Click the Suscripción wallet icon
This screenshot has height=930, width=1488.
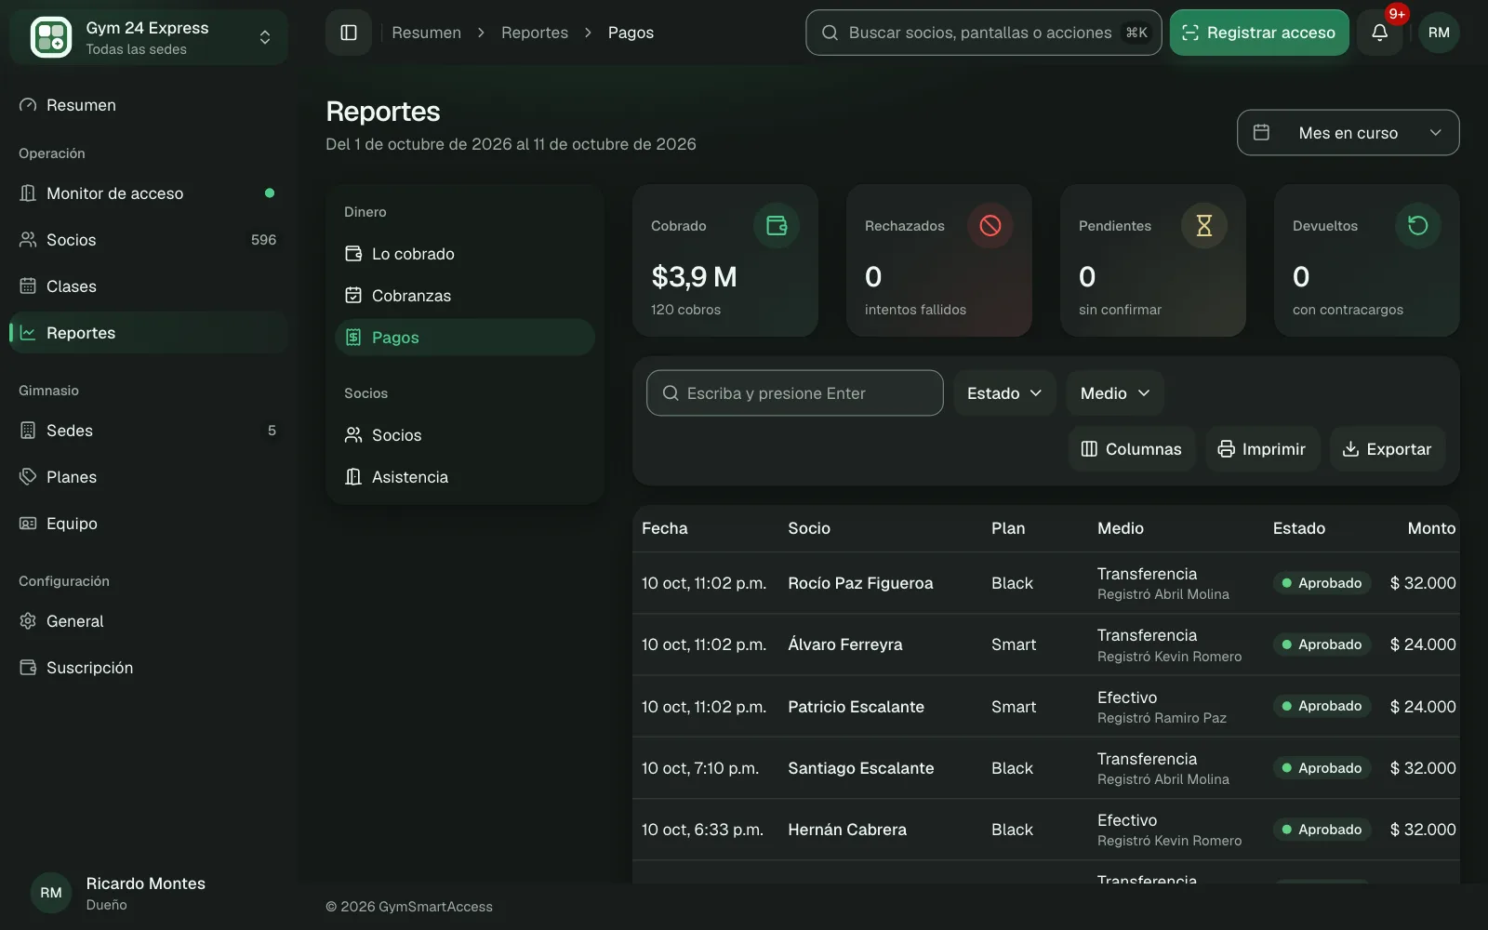(28, 668)
